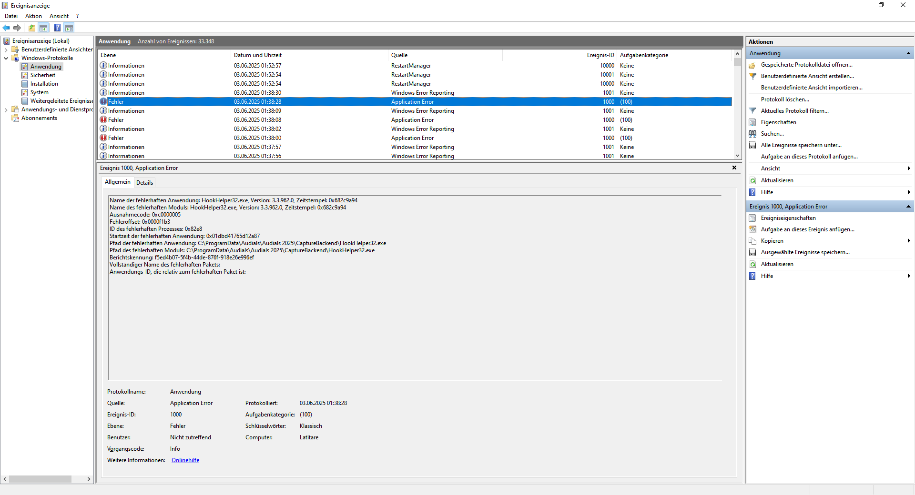Open the Onlinehilfe link

185,460
